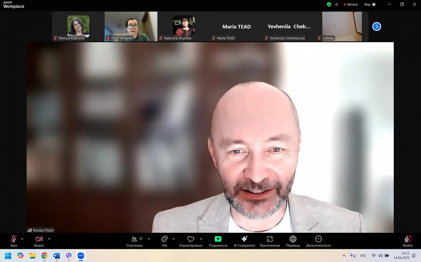Open AI Companion
The width and height of the screenshot is (421, 262).
[x=244, y=241]
